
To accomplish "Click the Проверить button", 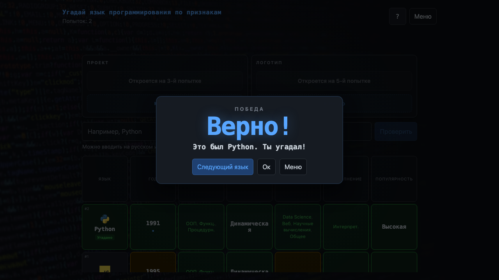I will [396, 131].
